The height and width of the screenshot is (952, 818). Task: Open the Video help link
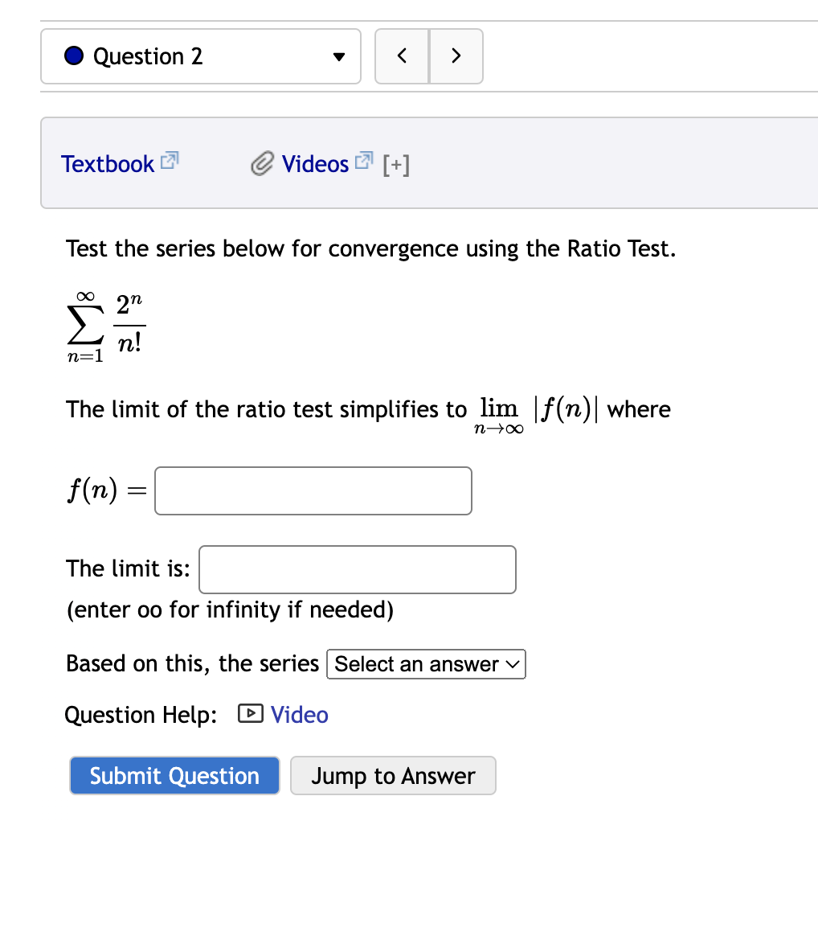coord(299,714)
